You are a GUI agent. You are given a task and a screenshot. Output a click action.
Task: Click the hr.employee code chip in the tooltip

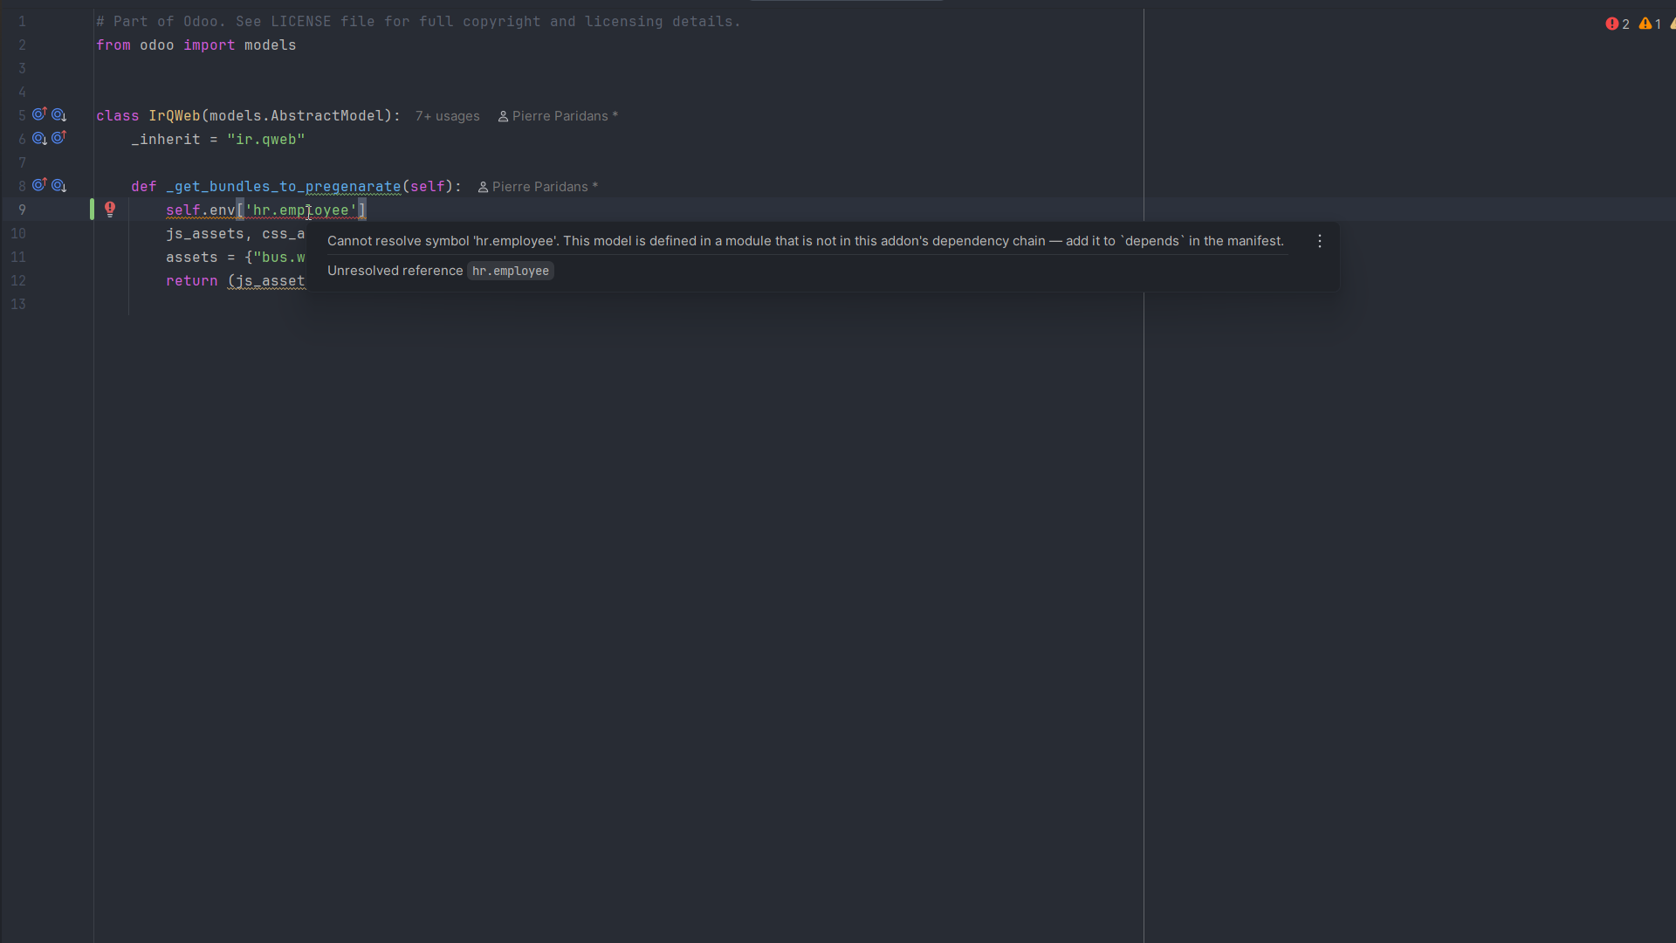[511, 271]
